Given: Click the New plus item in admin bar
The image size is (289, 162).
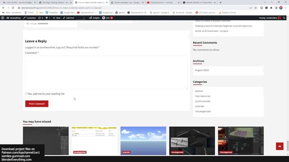Looking at the screenshot, I should [56, 18].
